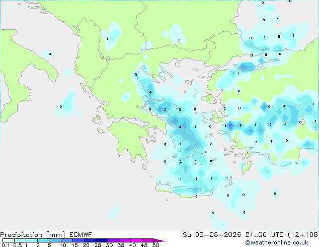Select the 25–30 mm navy legend swatch
The width and height of the screenshot is (319, 247).
[x=102, y=240]
